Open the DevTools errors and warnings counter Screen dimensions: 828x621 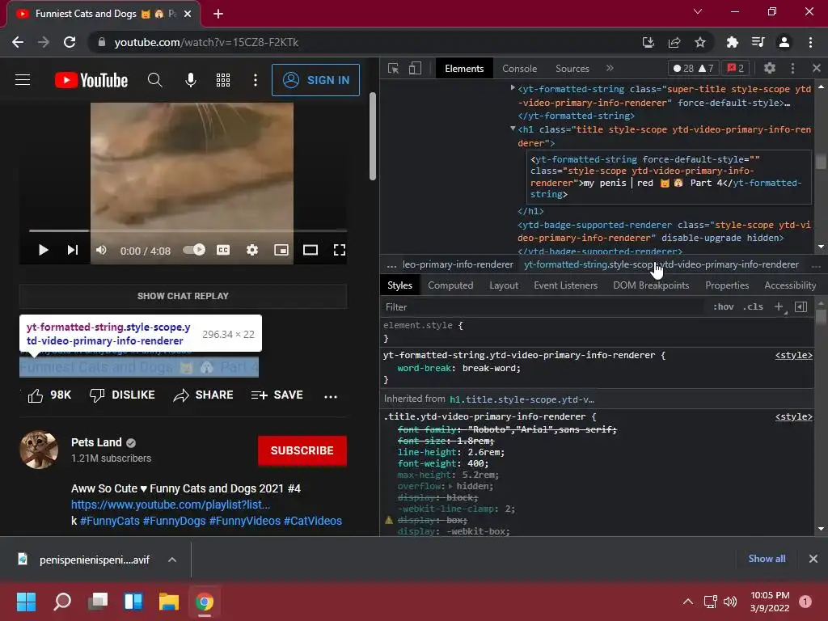click(693, 68)
